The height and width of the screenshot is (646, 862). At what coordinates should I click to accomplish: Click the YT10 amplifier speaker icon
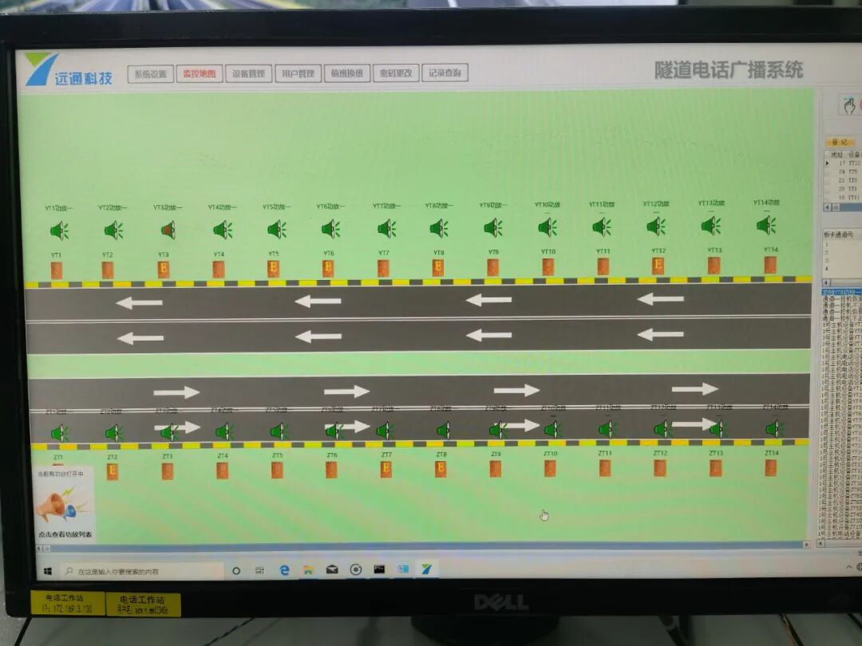[x=547, y=226]
